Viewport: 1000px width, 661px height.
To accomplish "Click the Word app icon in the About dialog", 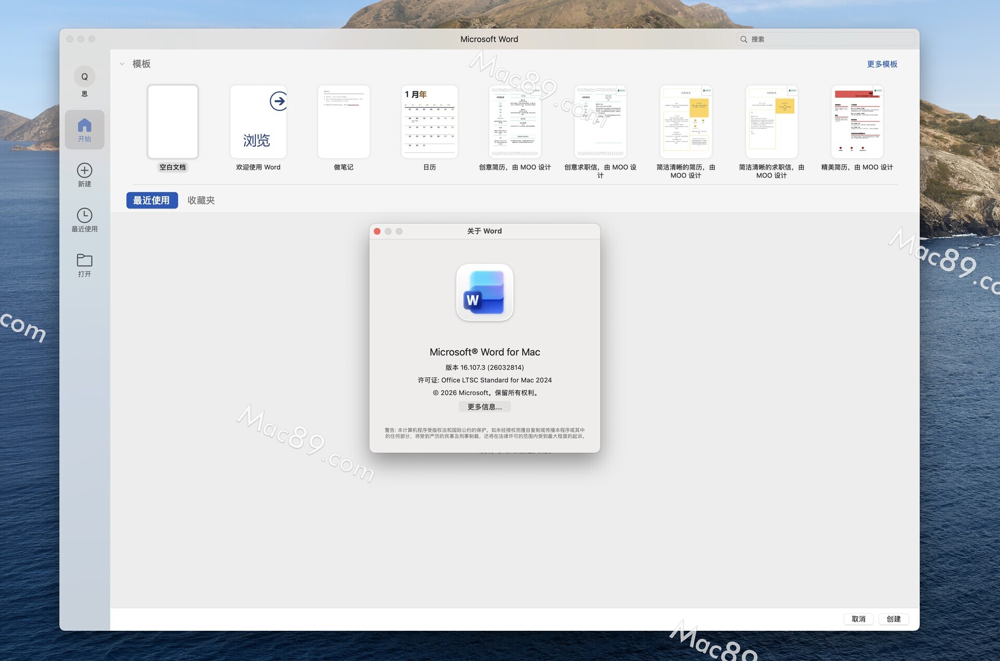I will 484,293.
